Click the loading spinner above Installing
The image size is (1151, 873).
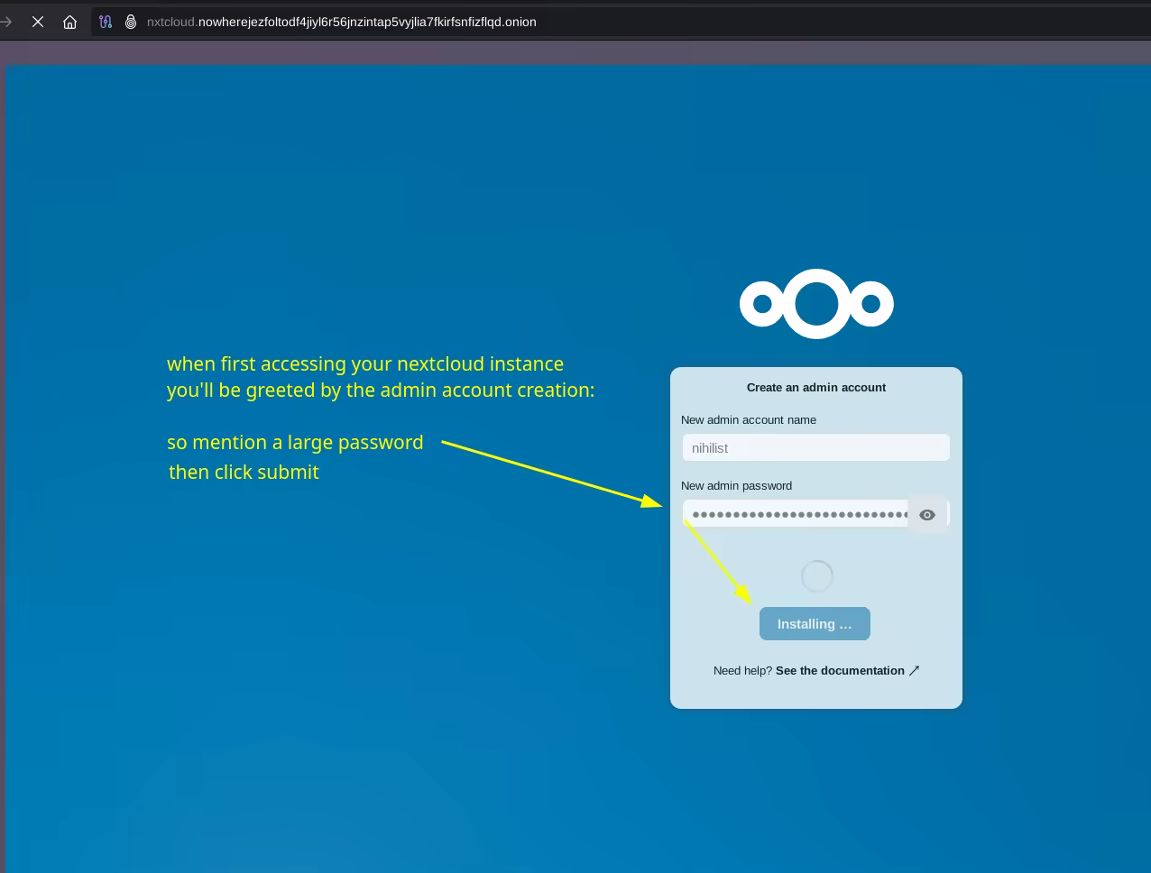click(x=816, y=576)
